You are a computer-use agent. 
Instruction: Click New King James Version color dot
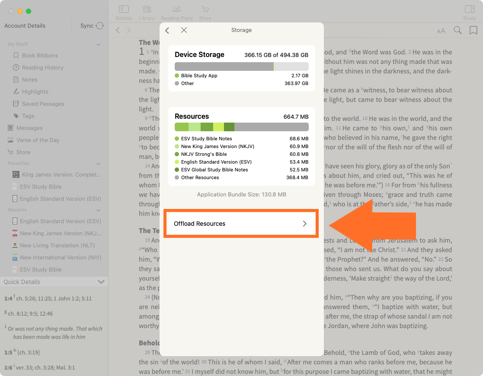(x=177, y=146)
